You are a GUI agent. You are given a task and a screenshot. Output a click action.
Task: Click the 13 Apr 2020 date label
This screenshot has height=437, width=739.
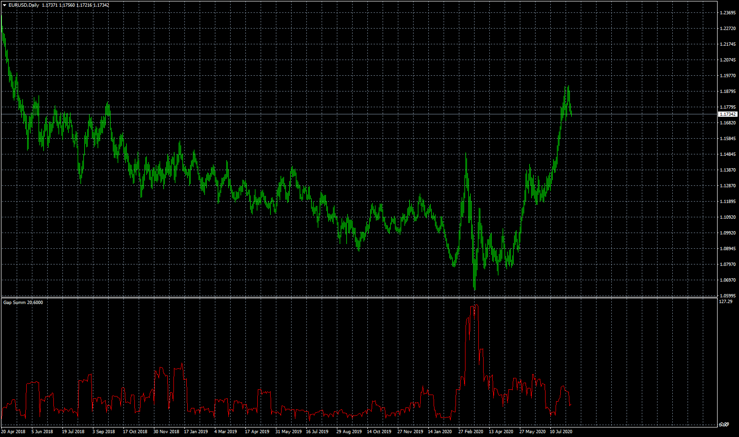click(x=501, y=432)
